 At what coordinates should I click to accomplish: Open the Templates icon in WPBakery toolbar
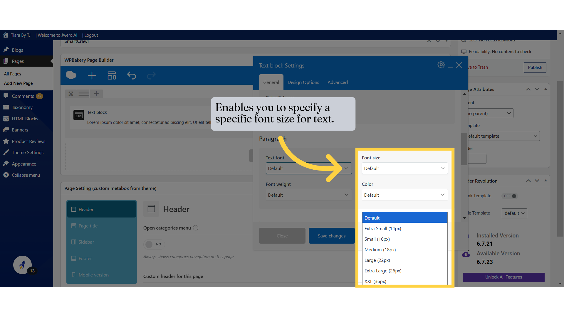tap(112, 75)
